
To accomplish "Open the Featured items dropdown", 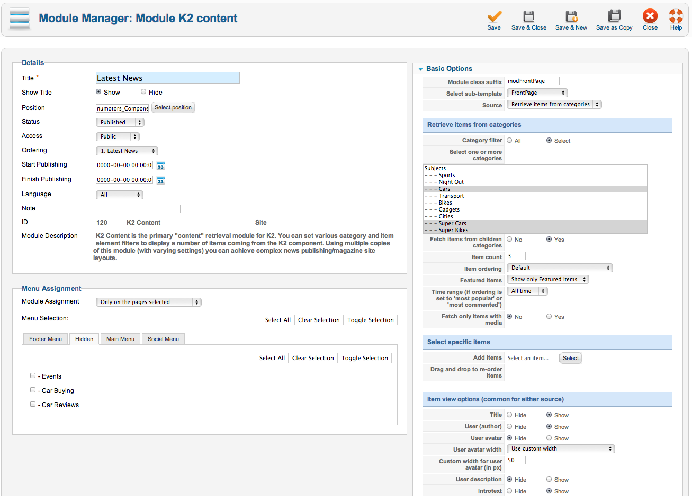I will (x=548, y=279).
